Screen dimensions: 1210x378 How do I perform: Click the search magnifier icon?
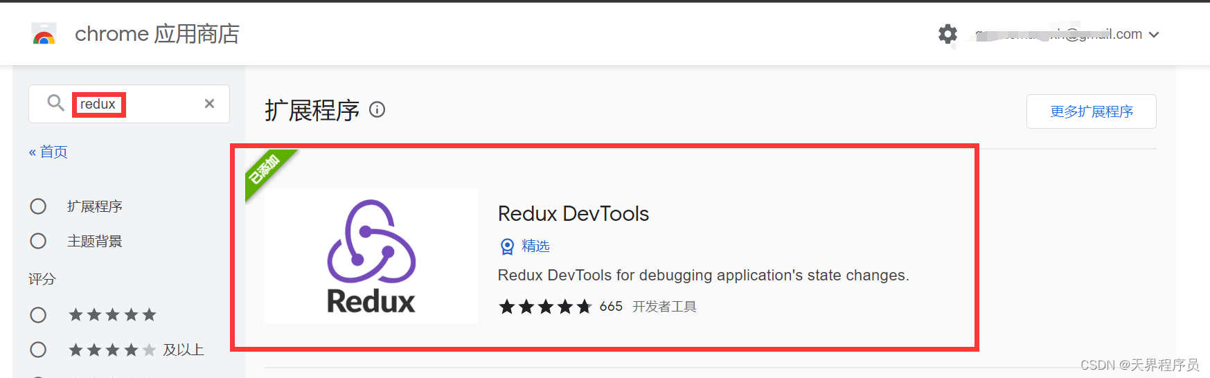click(x=55, y=103)
